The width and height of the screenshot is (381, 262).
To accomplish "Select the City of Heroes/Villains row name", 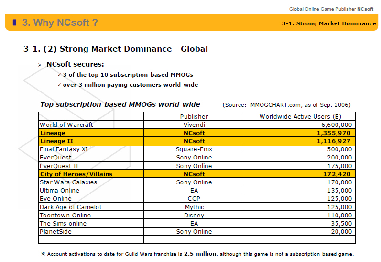I will (76, 174).
